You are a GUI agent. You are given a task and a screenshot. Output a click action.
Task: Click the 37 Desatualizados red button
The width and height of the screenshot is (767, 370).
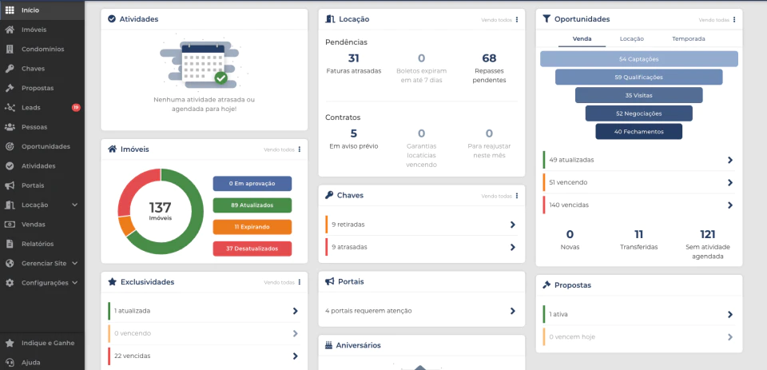[252, 249]
